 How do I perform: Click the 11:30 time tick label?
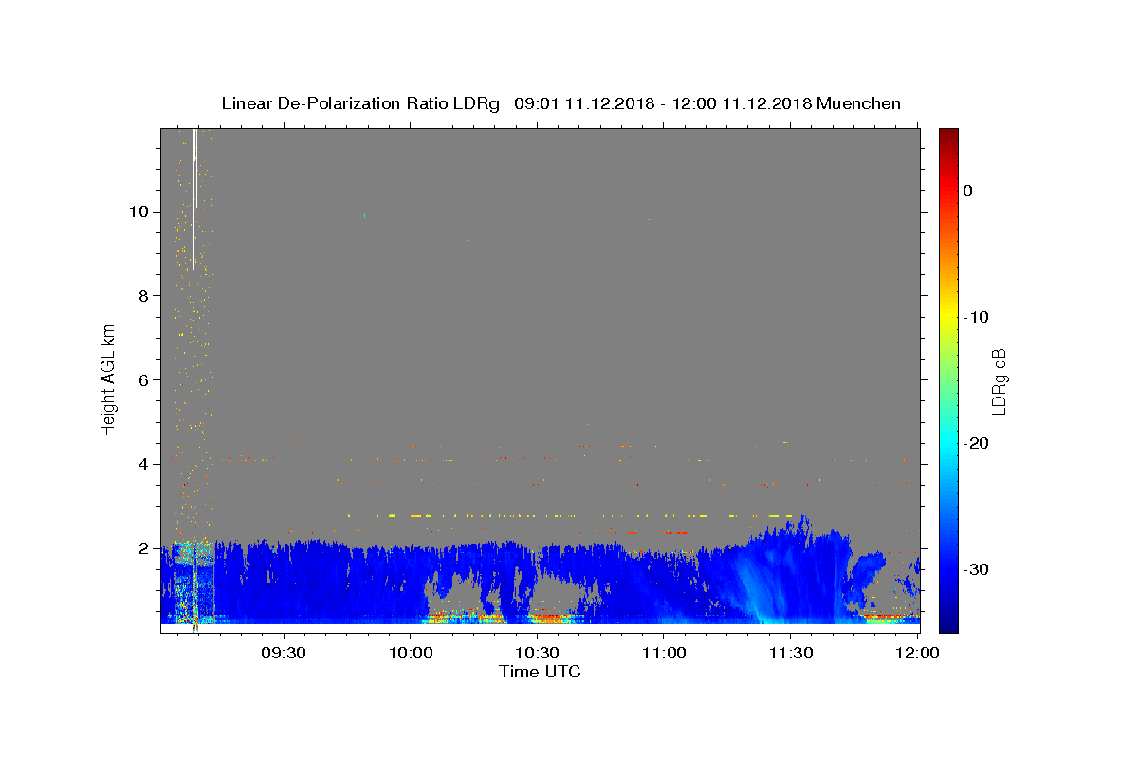790,654
